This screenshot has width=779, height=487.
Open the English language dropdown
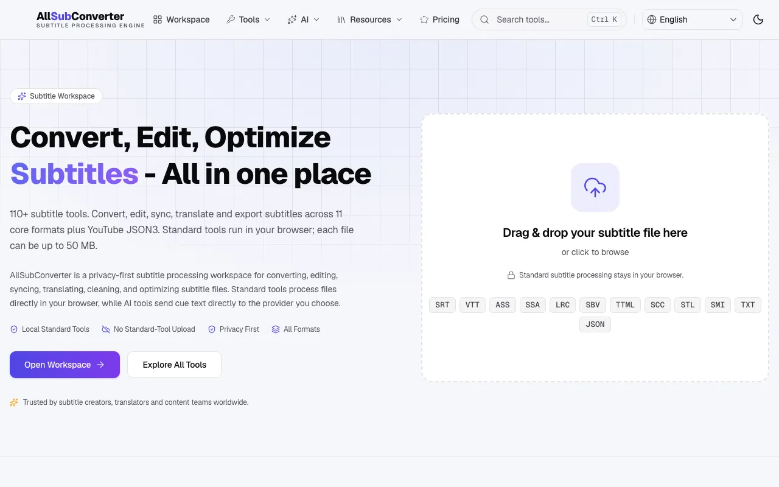[692, 19]
